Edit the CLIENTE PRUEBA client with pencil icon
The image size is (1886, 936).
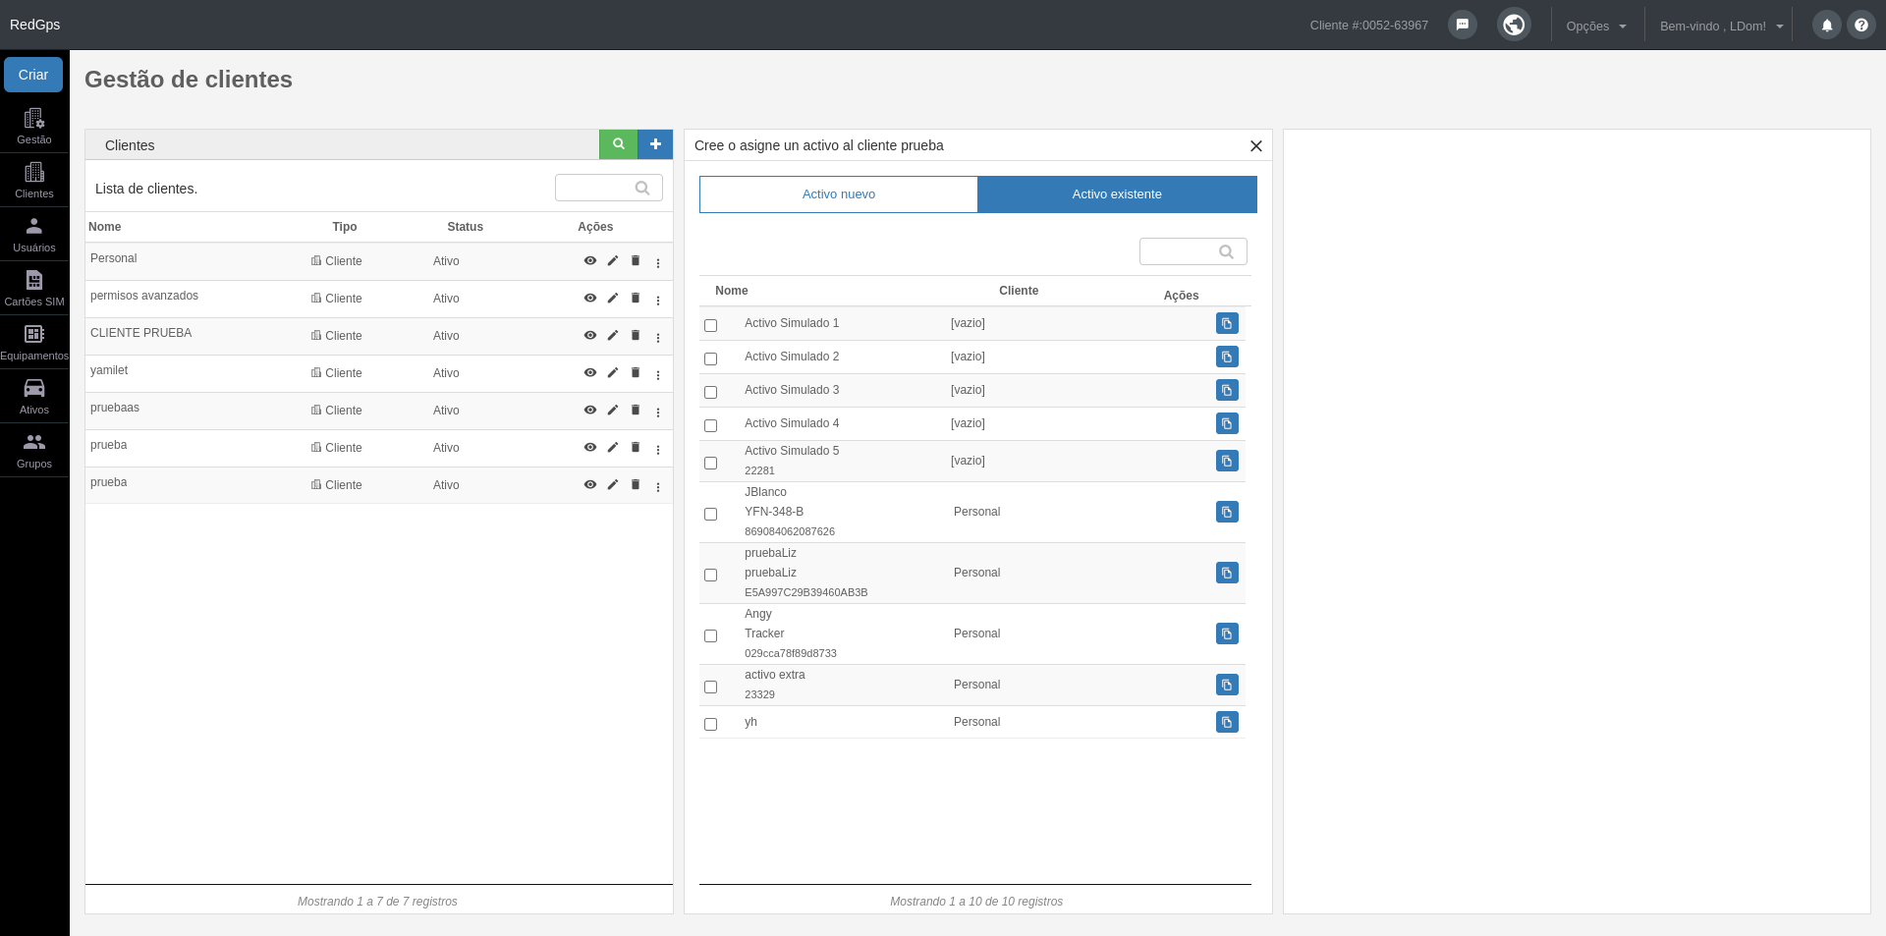pyautogui.click(x=613, y=335)
